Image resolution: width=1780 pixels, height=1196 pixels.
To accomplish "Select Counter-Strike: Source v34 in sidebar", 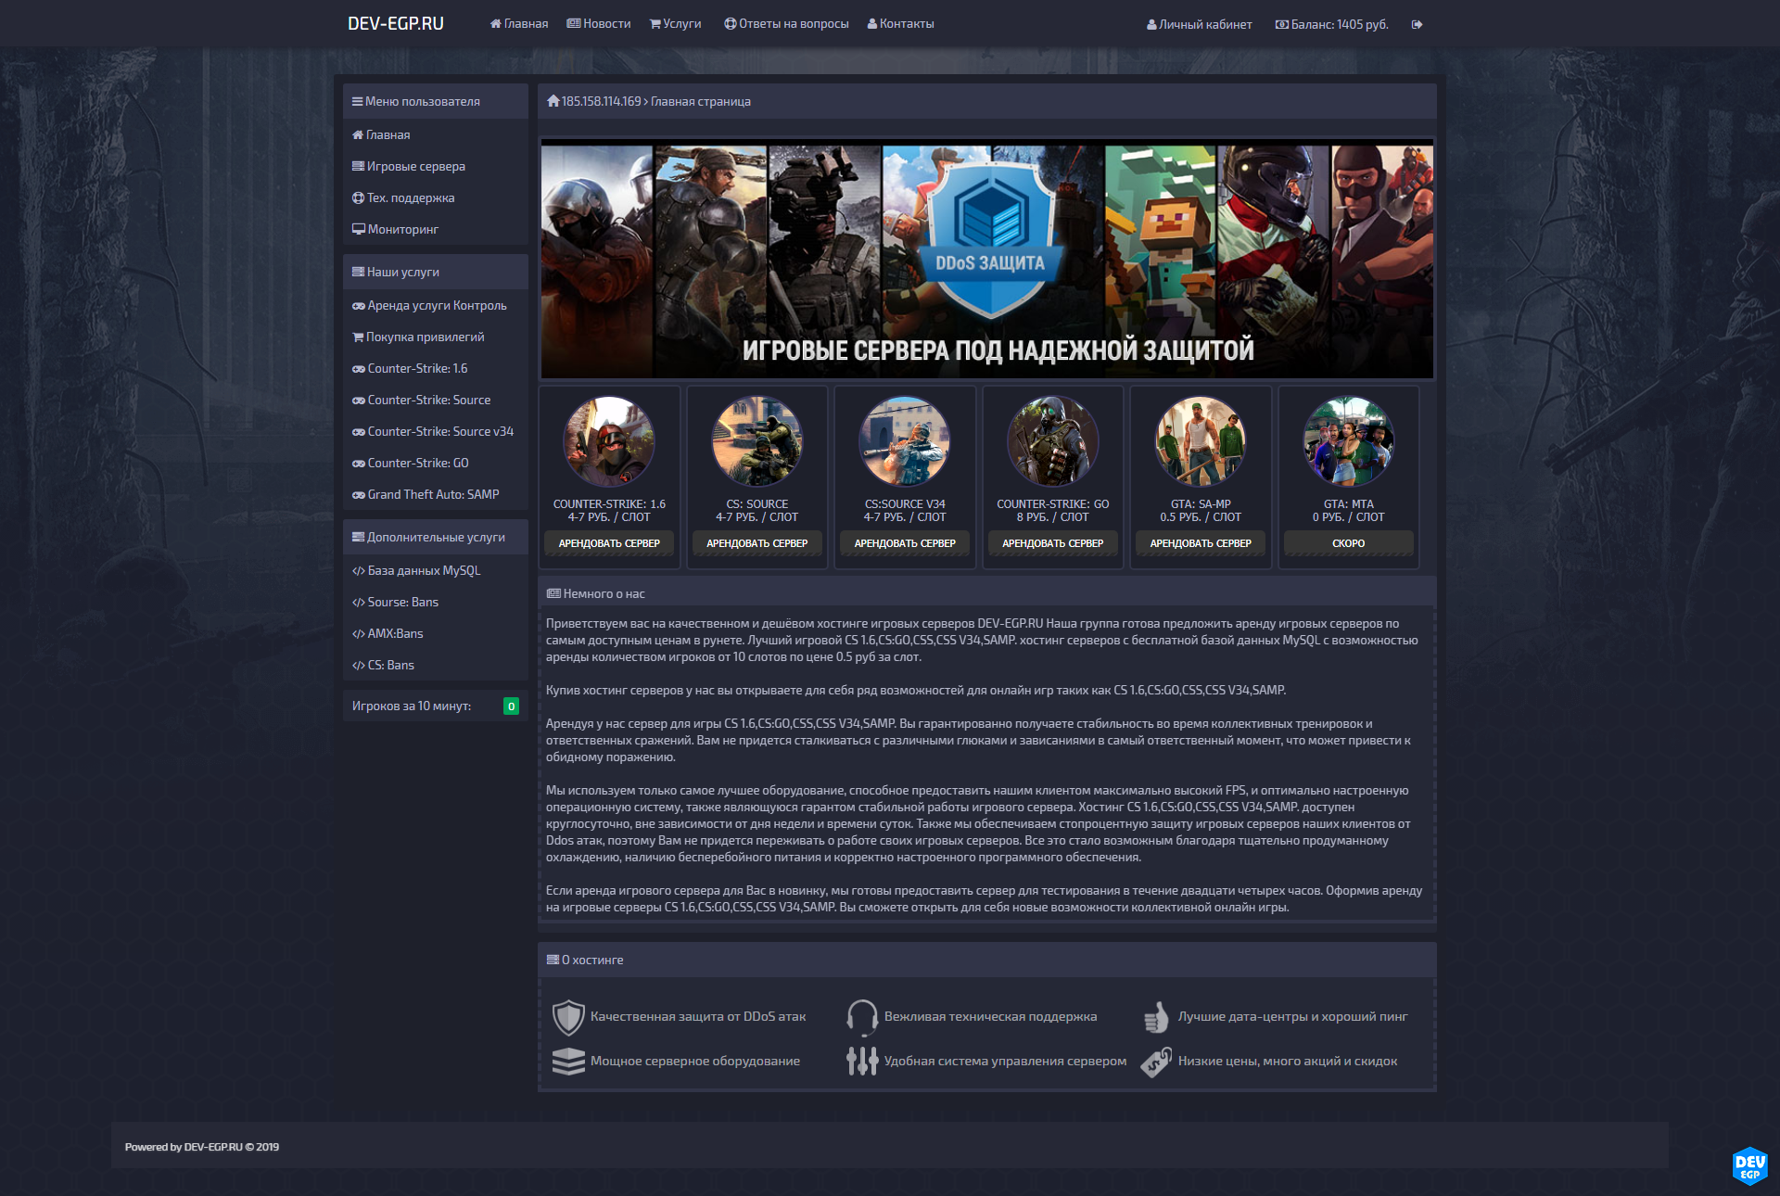I will coord(436,431).
